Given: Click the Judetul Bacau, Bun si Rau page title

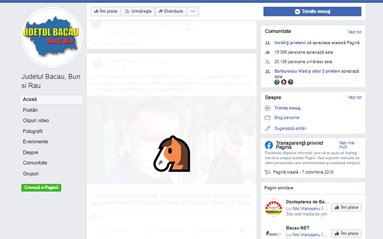Looking at the screenshot, I should pos(51,81).
